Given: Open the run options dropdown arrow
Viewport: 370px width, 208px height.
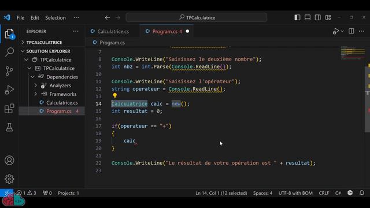Looking at the screenshot, I should coord(342,31).
